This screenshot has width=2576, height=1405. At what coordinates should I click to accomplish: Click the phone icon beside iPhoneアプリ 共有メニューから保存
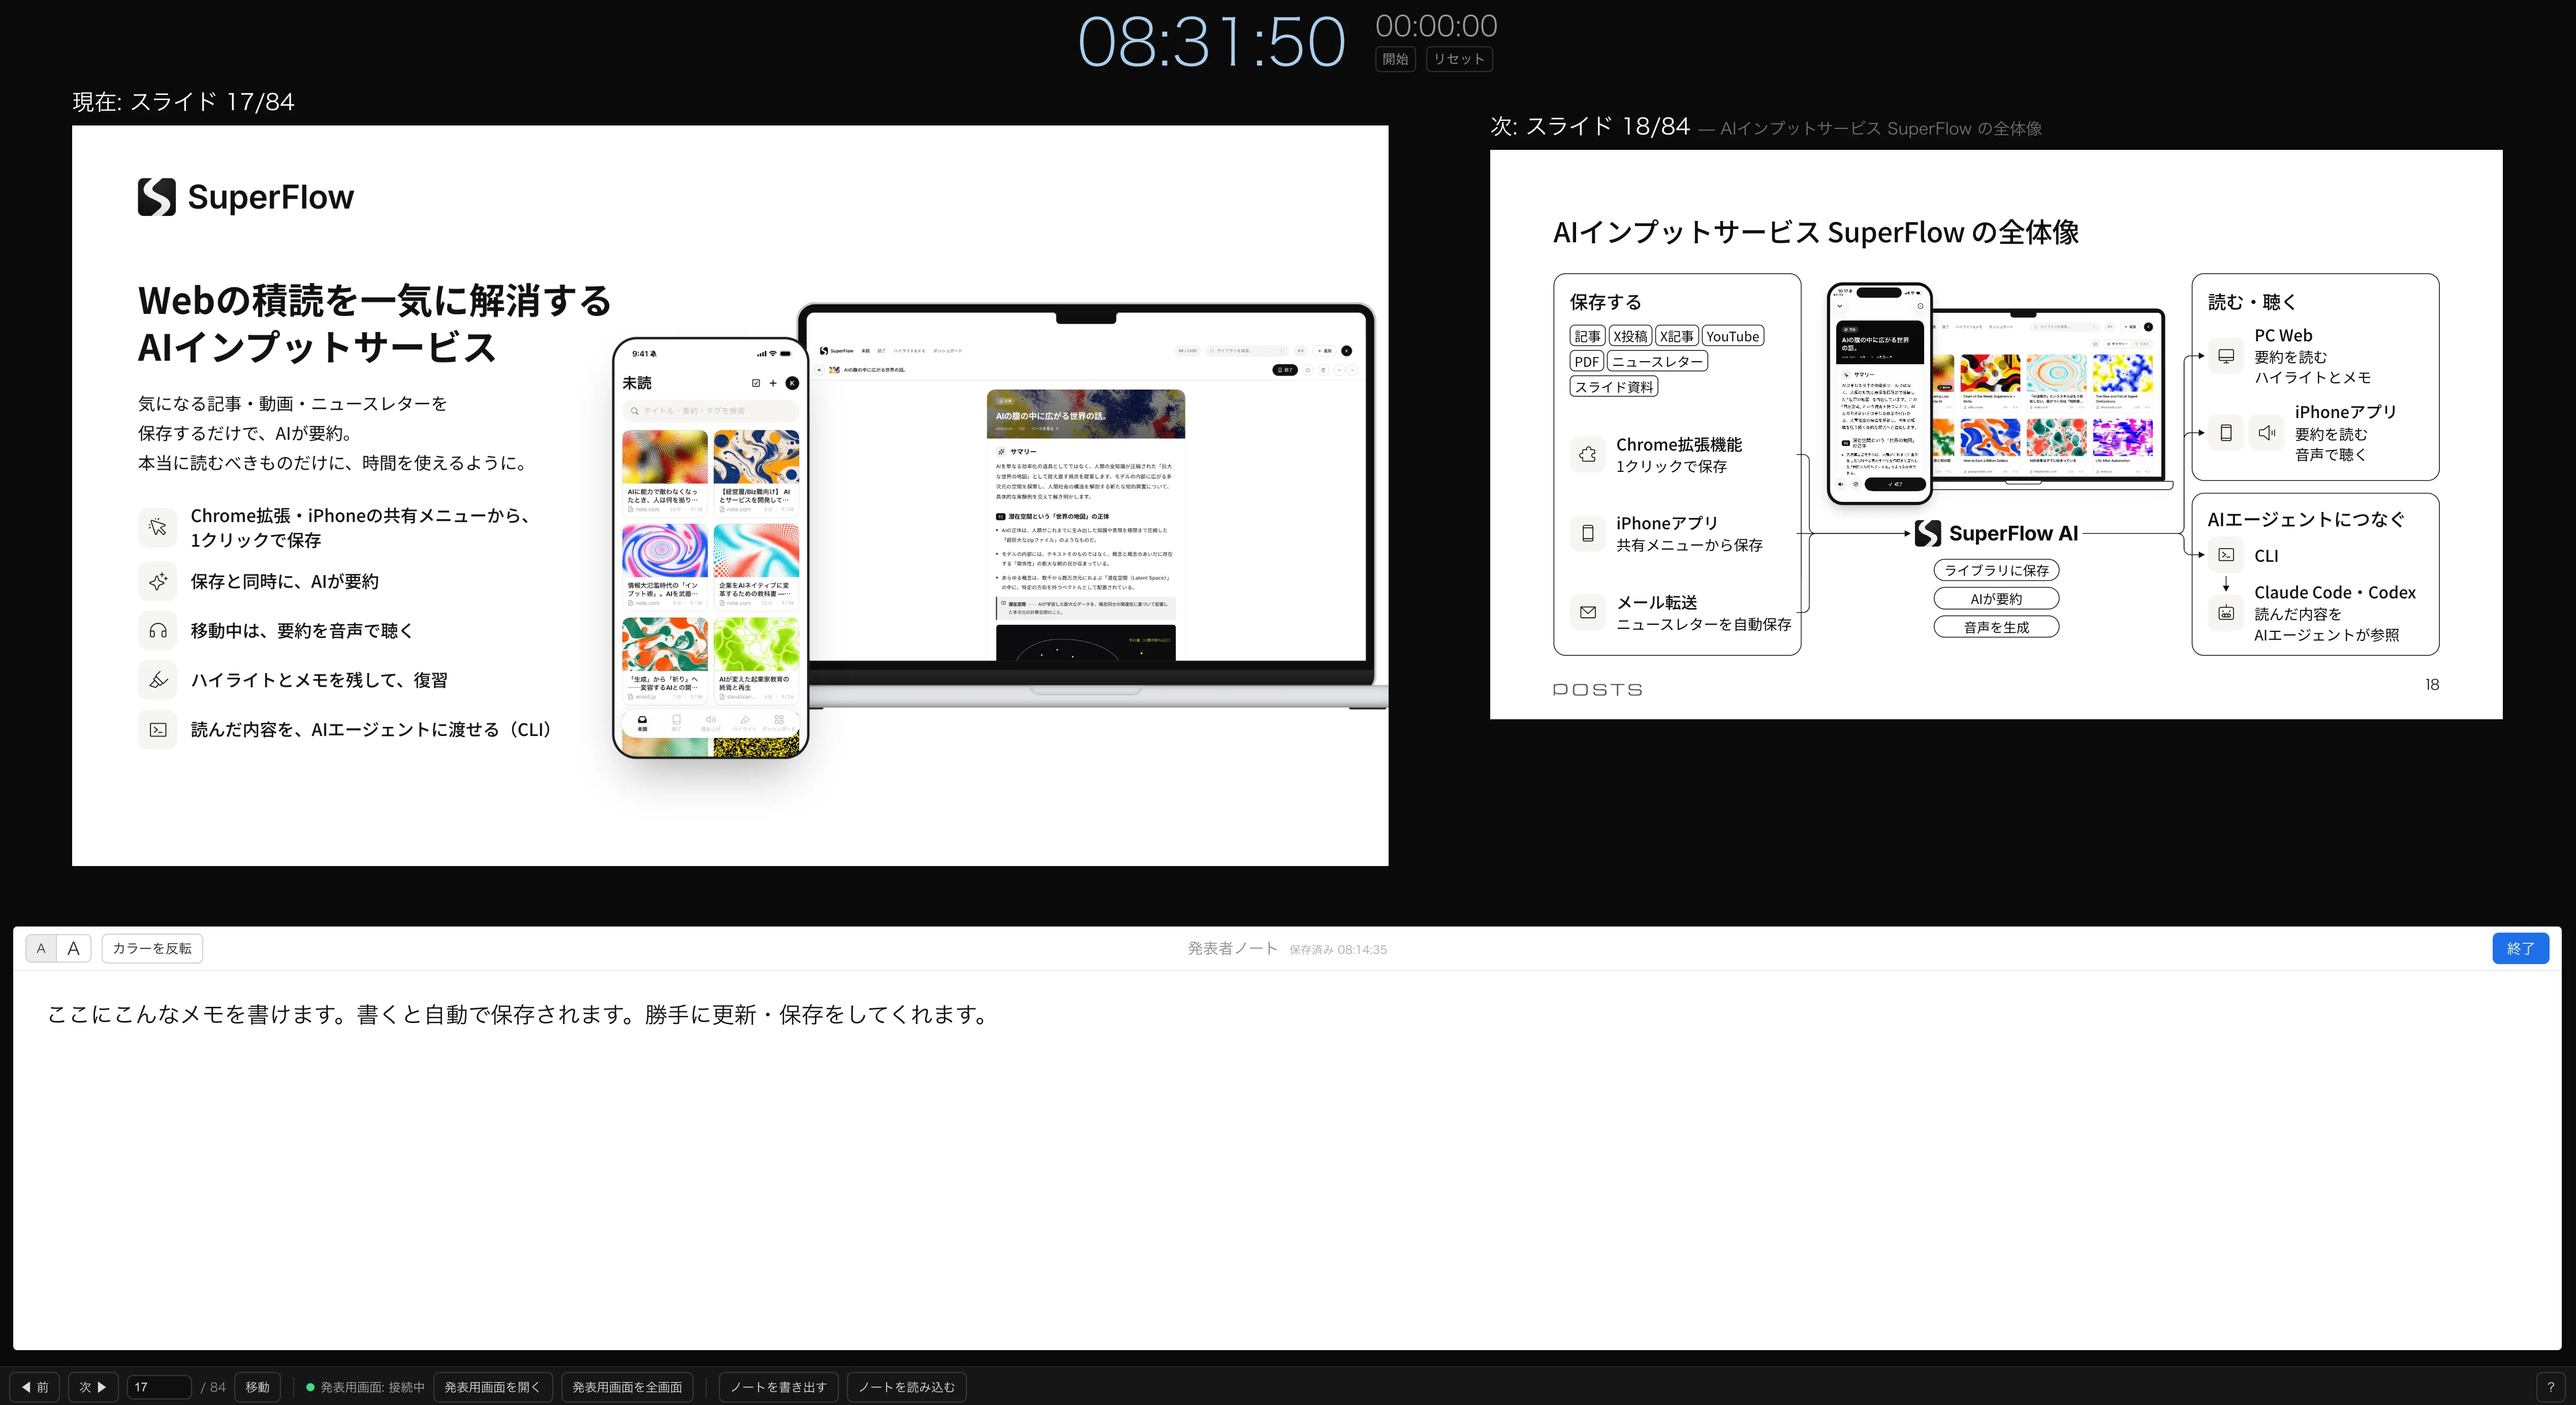pos(1588,534)
